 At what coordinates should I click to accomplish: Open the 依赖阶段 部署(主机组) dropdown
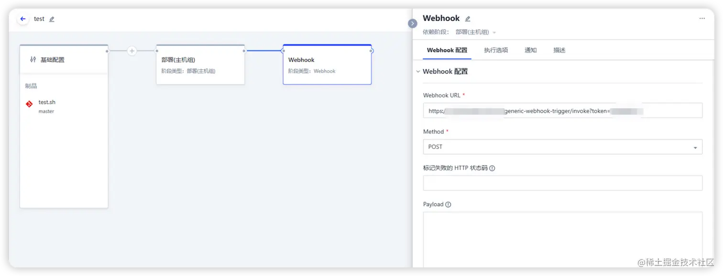476,32
